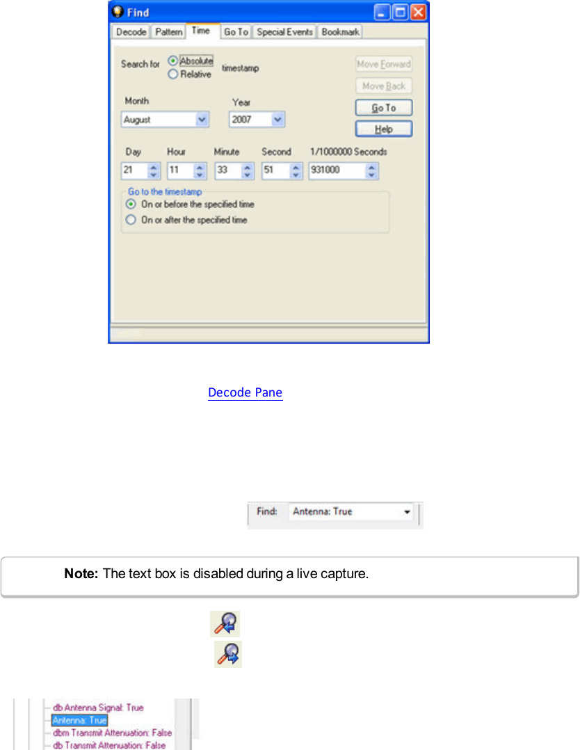Screen dimensions: 580x750
Task: Expand the Year dropdown showing 2007
Action: [277, 120]
